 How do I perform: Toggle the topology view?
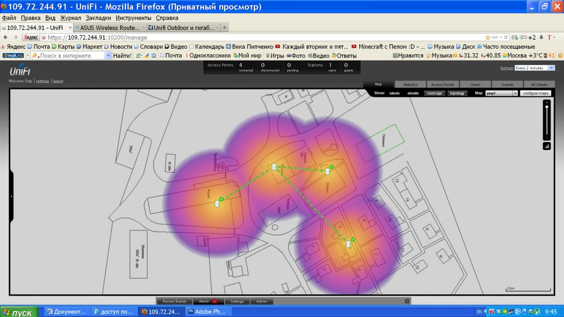(457, 93)
